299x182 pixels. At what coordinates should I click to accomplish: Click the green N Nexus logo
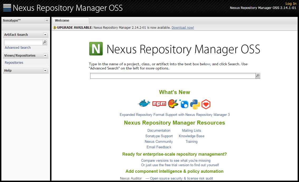click(x=96, y=49)
